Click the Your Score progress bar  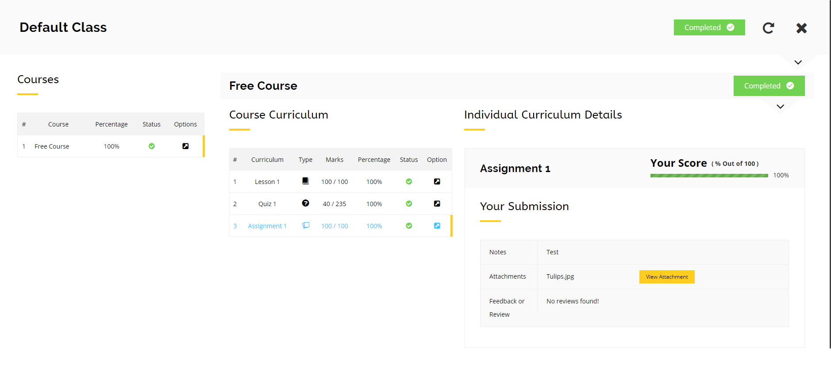pyautogui.click(x=709, y=176)
